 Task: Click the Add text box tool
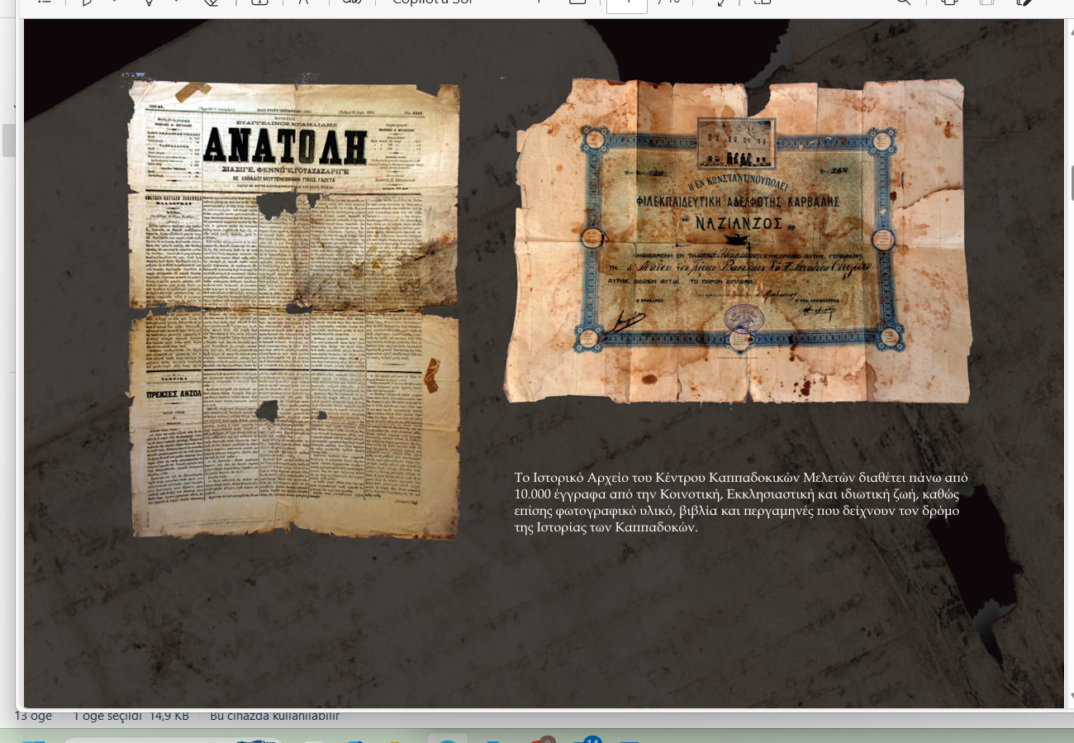pyautogui.click(x=259, y=2)
